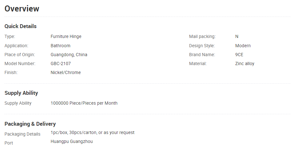Click the Supply Ability section heading

(21, 93)
